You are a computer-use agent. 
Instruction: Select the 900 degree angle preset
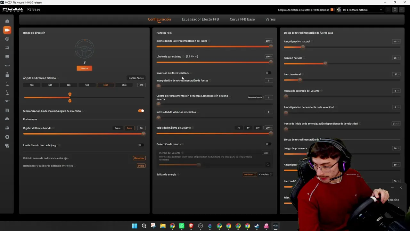pos(87,85)
